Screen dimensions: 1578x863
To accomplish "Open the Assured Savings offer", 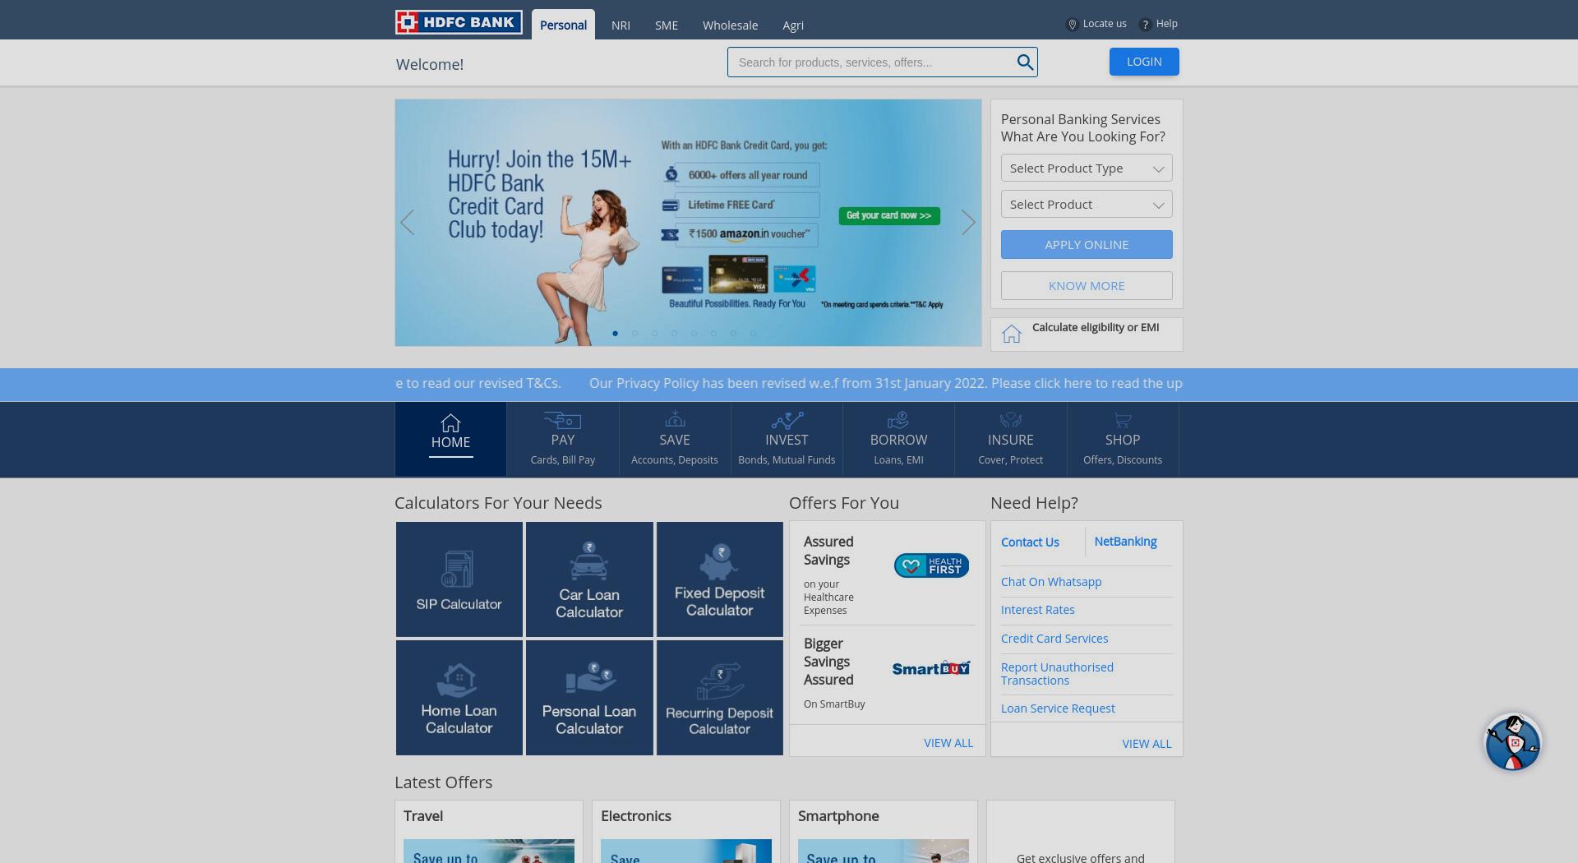I will [x=887, y=575].
